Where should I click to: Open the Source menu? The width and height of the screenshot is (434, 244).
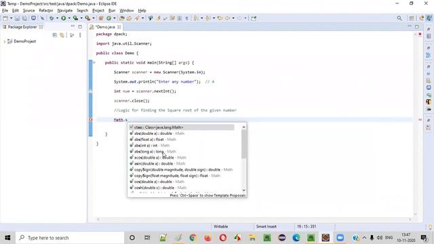[28, 11]
